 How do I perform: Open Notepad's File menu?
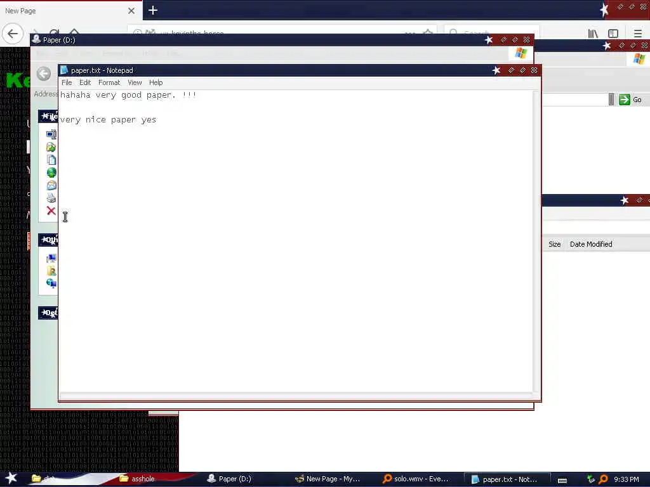point(66,82)
